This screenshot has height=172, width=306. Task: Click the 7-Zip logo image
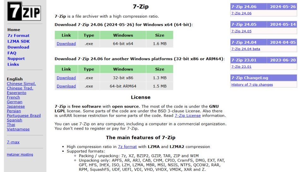click(24, 11)
